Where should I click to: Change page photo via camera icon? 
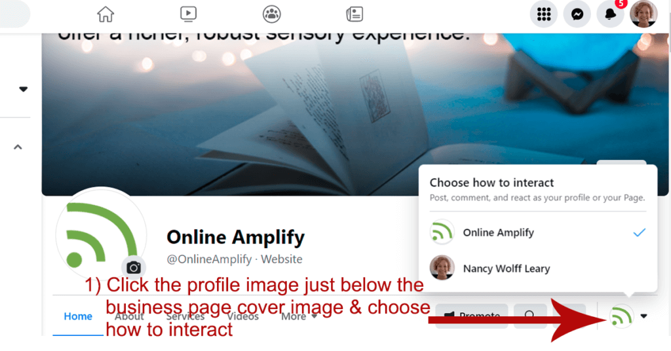pos(134,268)
